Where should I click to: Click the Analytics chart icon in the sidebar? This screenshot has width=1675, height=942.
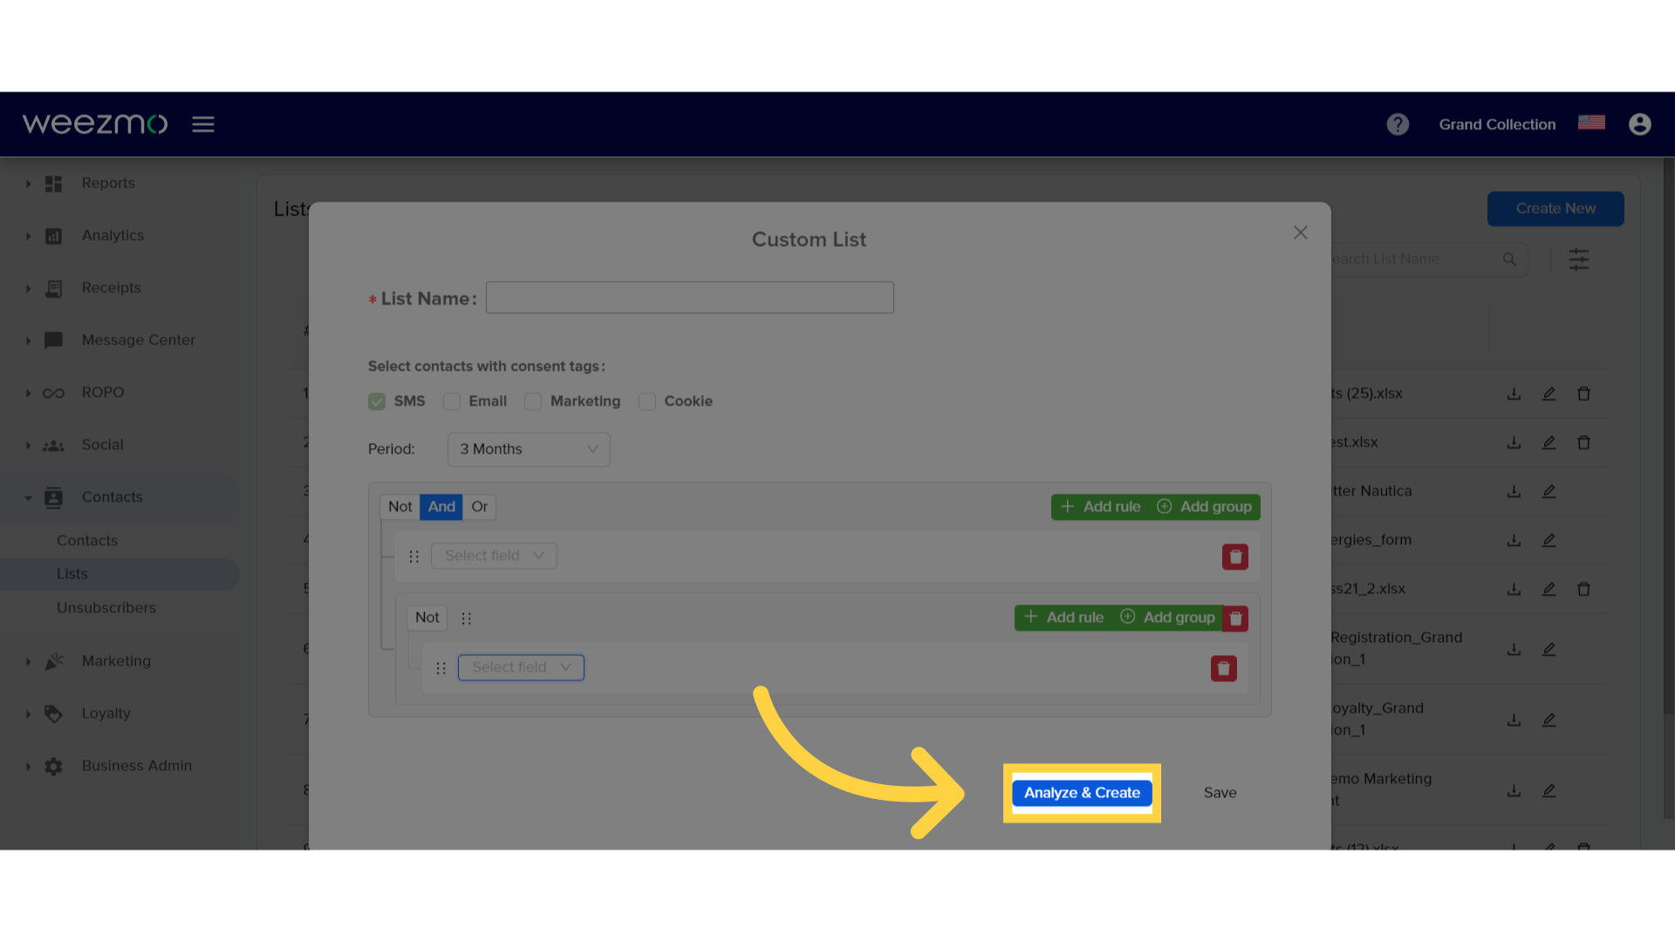pyautogui.click(x=53, y=235)
